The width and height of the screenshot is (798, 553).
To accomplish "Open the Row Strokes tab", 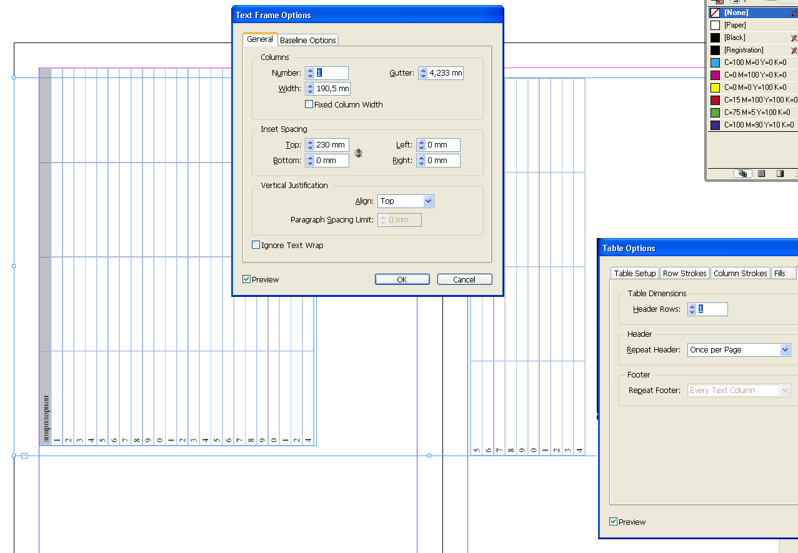I will 684,273.
